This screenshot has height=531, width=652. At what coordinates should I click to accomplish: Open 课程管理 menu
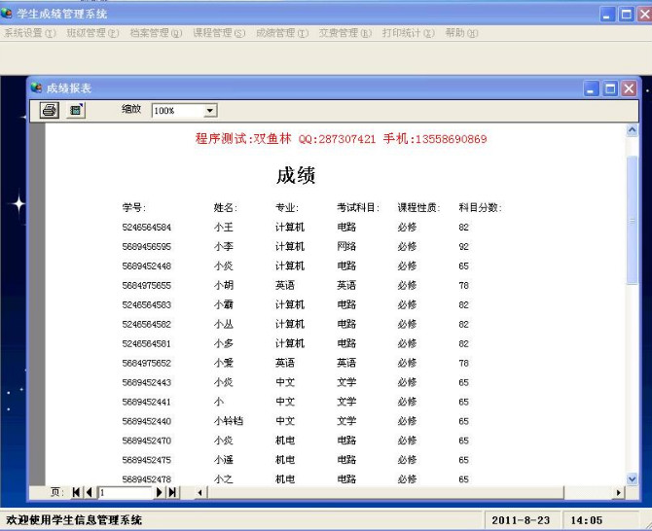(x=219, y=33)
